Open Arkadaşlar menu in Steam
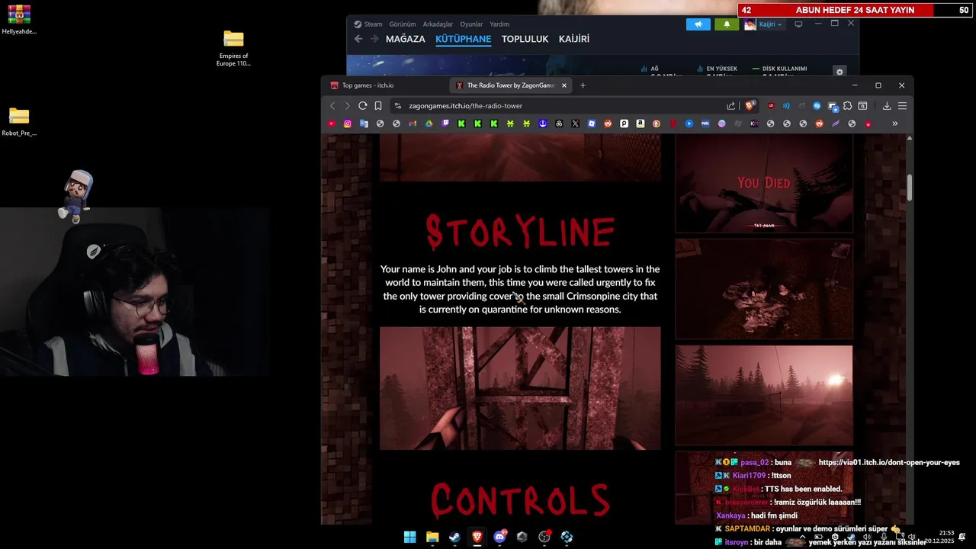 [438, 24]
